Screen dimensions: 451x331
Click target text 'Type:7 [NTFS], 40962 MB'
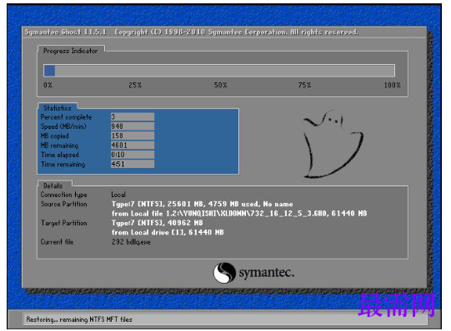tap(158, 223)
